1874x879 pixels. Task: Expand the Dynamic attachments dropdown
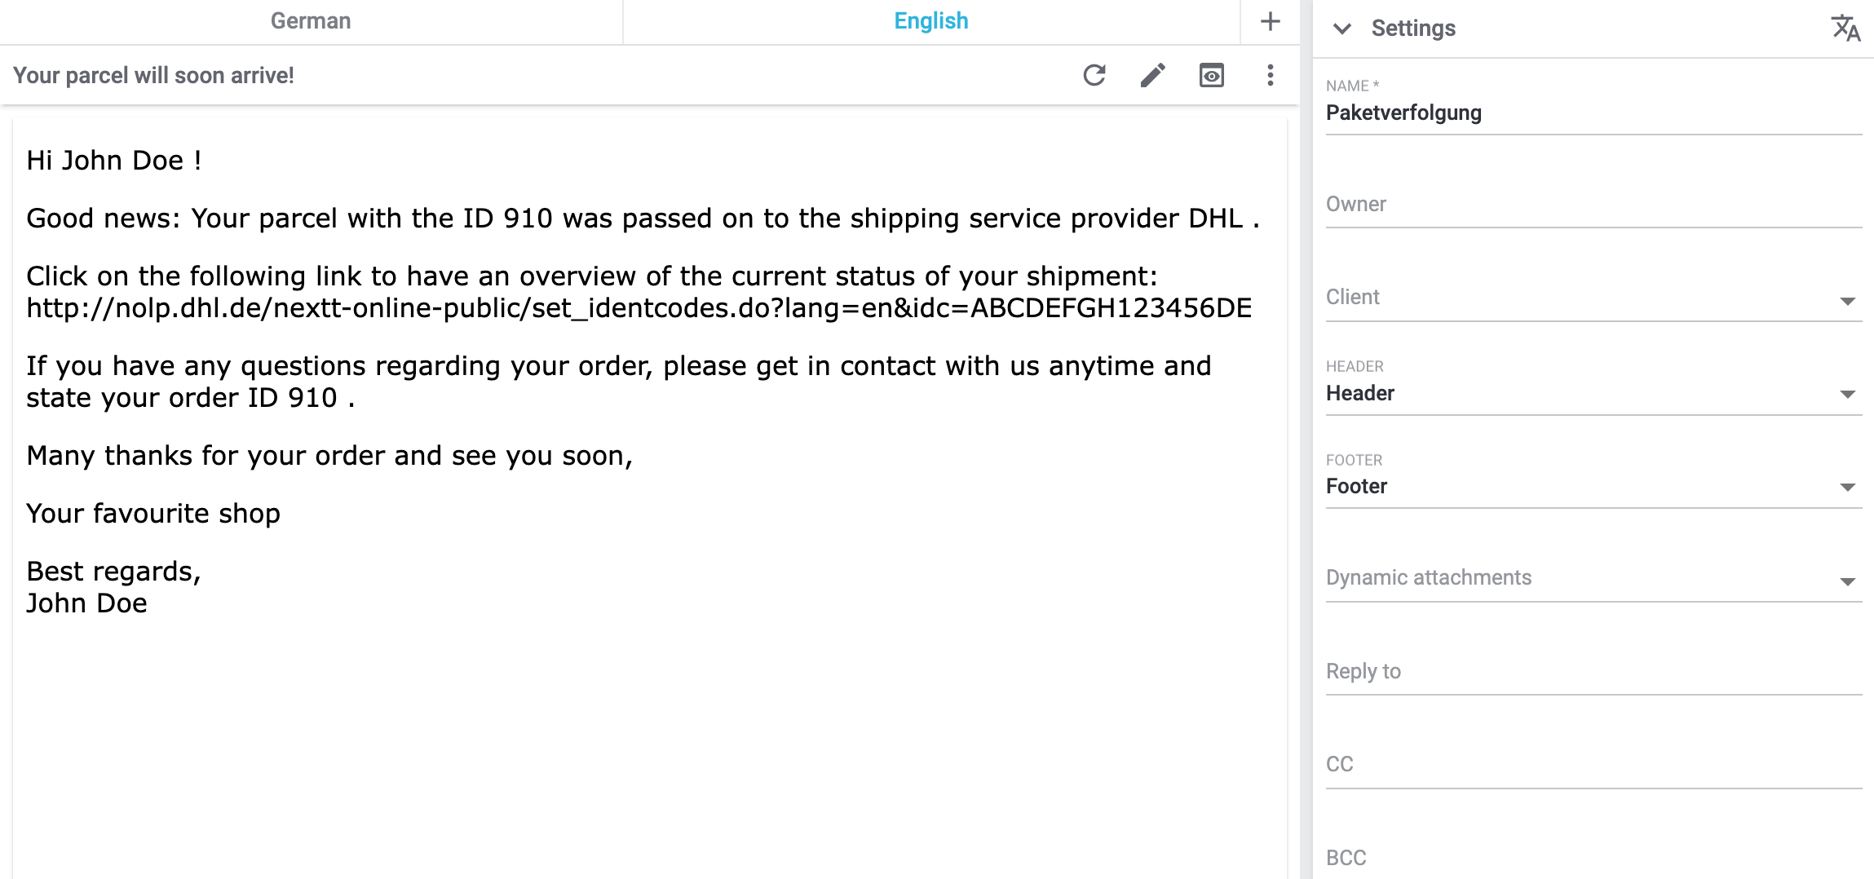tap(1593, 579)
